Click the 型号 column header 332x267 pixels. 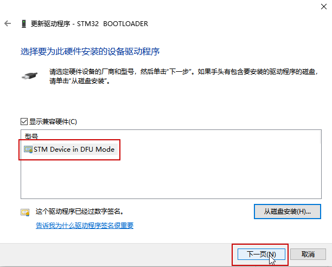[31, 136]
